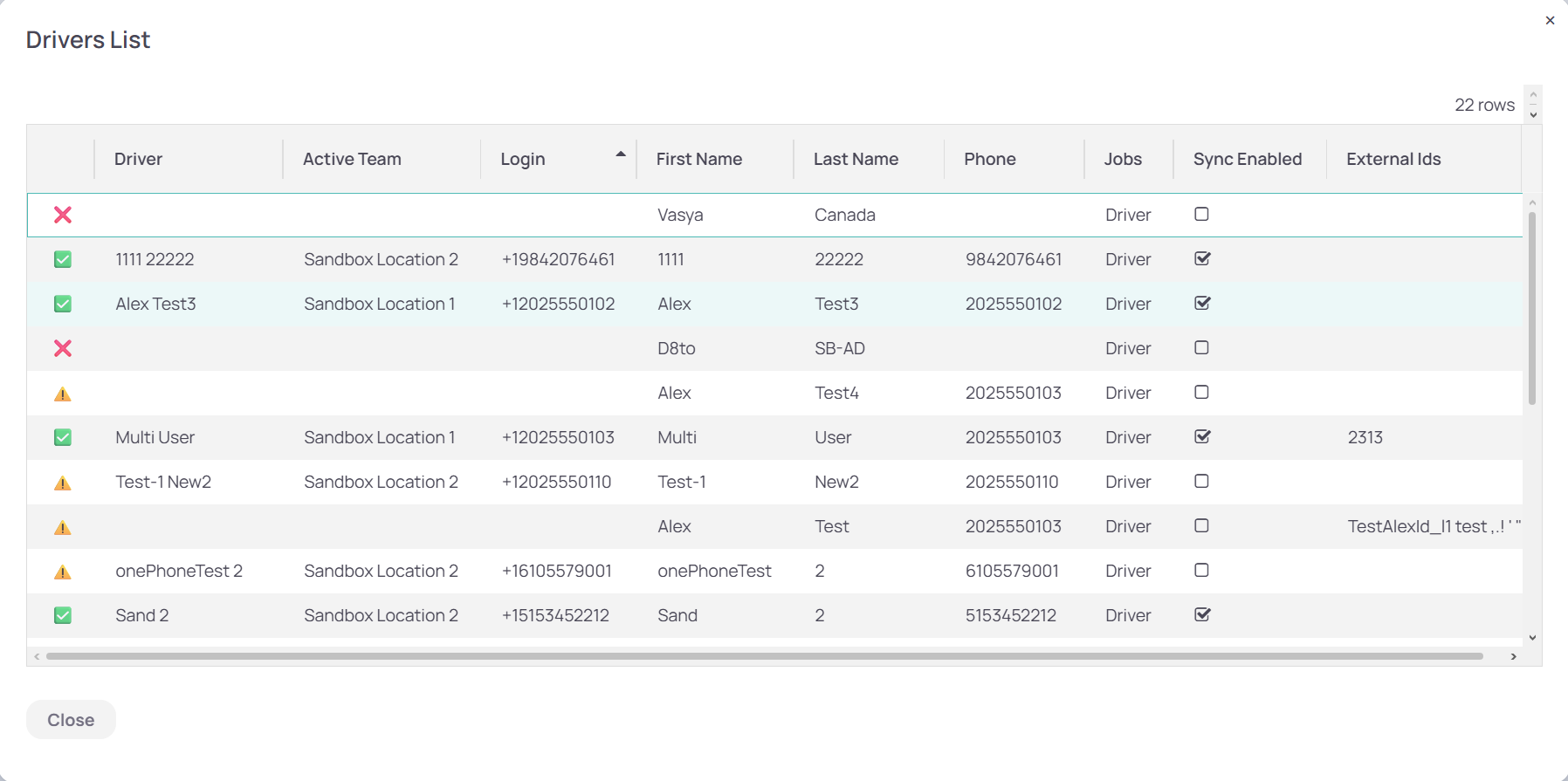
Task: Increase rows count with stepper up arrow
Action: tap(1533, 95)
